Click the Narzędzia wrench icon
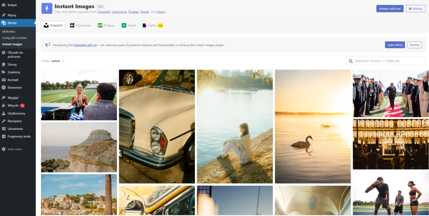 coord(4,121)
